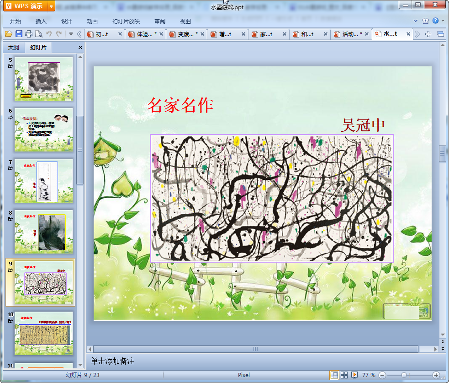This screenshot has height=383, width=449.
Task: Click the zoom slider handle
Action: [404, 375]
